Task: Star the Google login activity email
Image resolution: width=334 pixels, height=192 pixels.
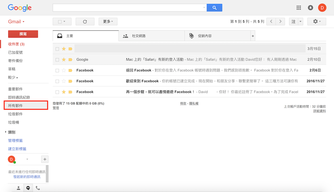Action: (64, 60)
